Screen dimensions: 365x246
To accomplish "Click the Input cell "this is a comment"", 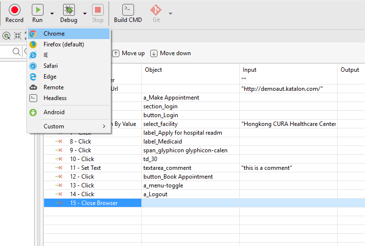I will pos(267,168).
